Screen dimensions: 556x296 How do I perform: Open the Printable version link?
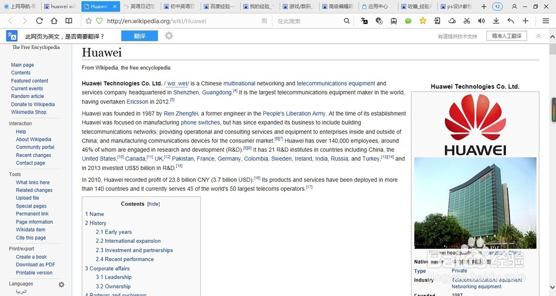[x=34, y=273]
